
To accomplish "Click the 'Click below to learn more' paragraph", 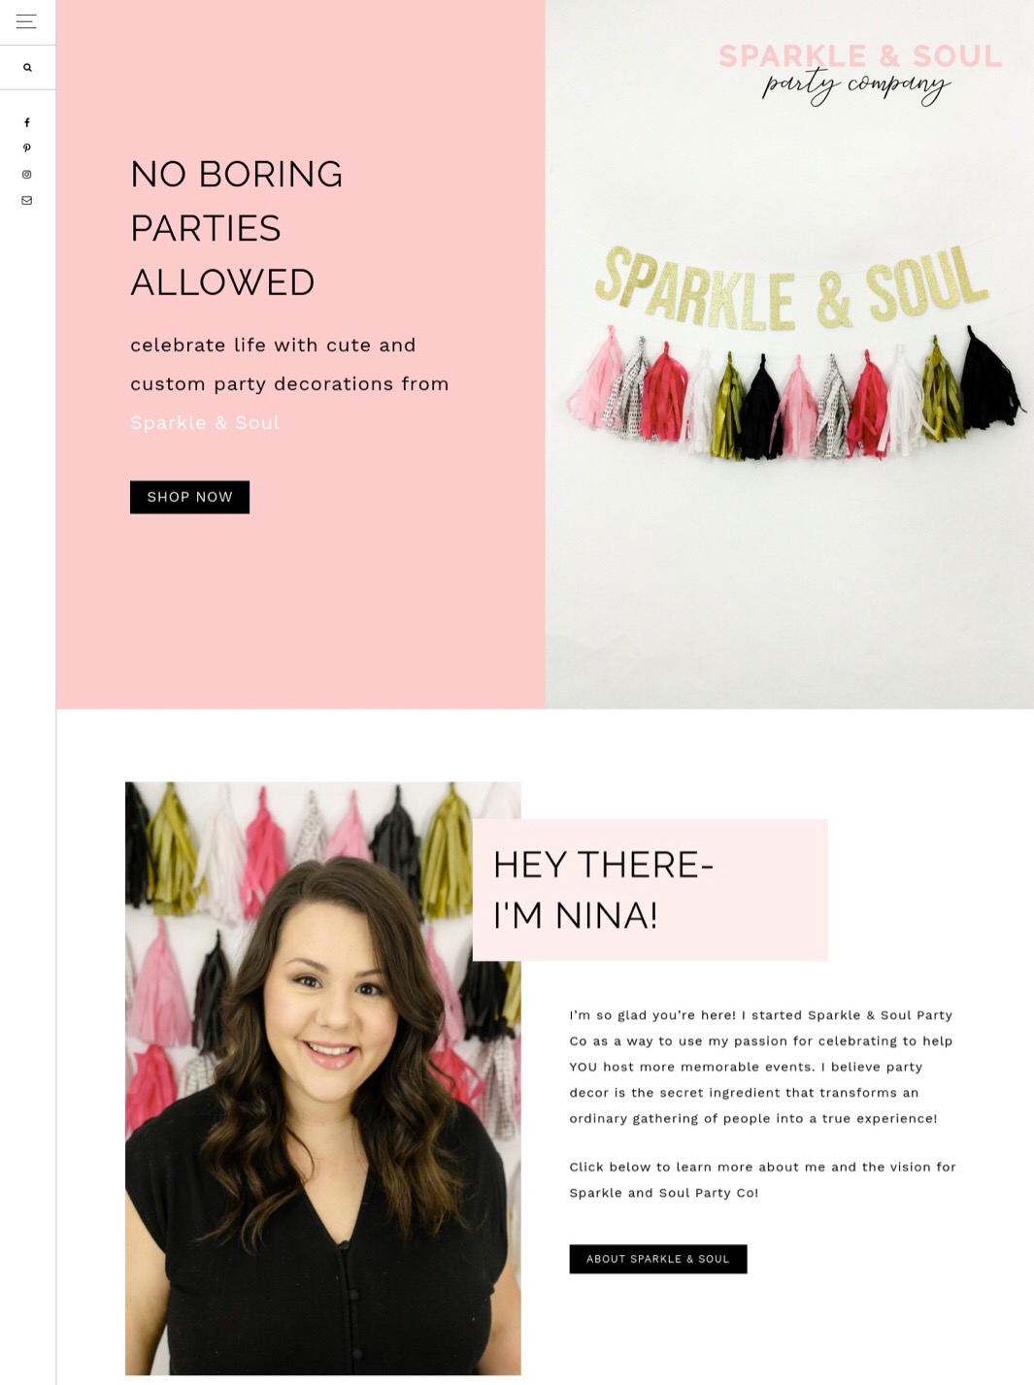I will tap(762, 1180).
